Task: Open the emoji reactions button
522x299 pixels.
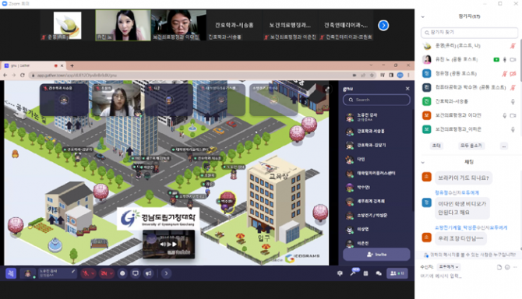Action: [x=122, y=273]
